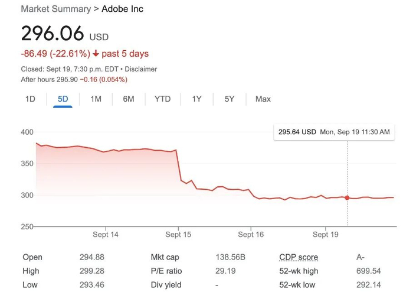This screenshot has height=305, width=413.
Task: Open the Disclaimer link
Action: (x=140, y=69)
